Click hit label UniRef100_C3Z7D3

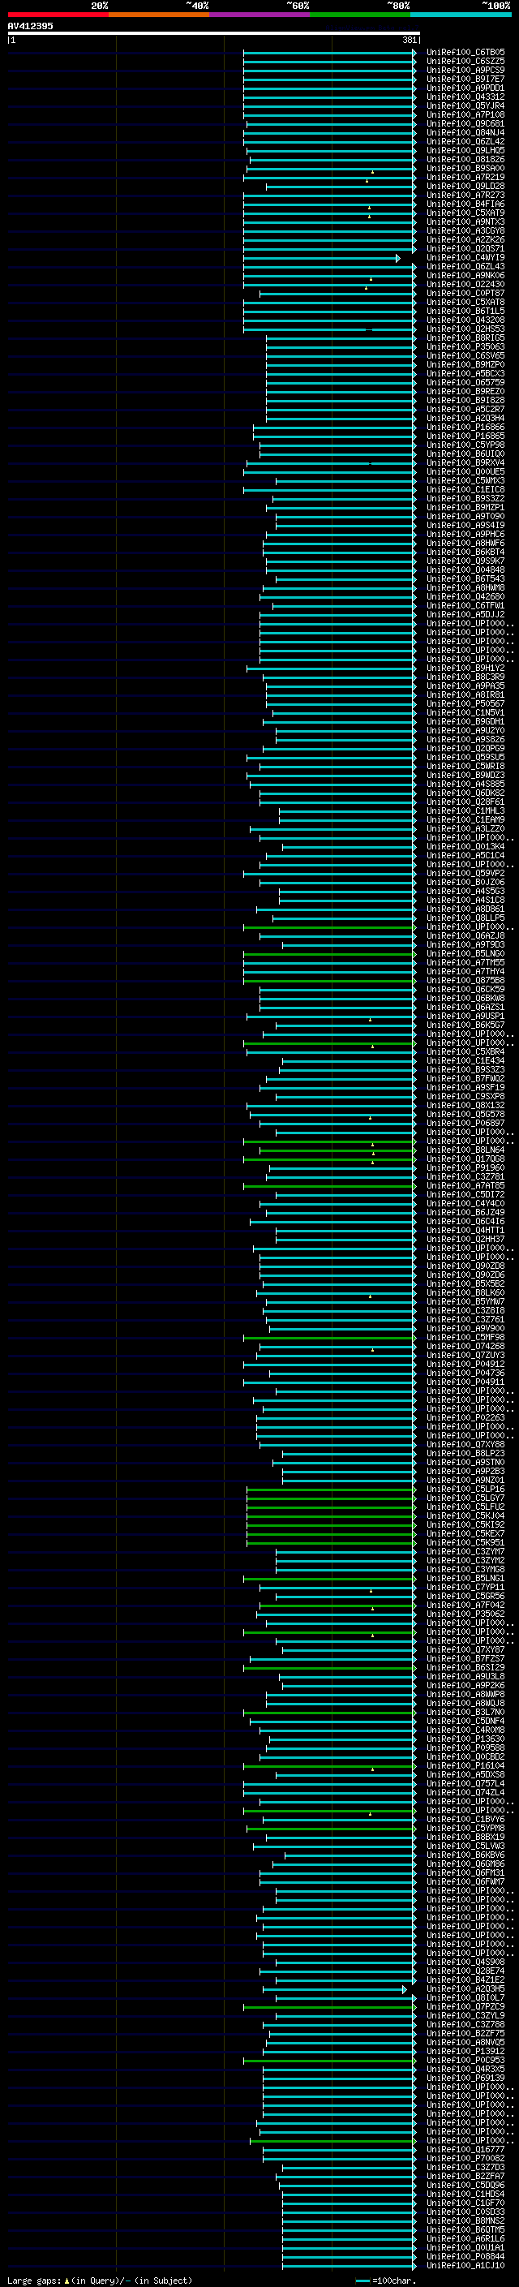(x=465, y=2167)
